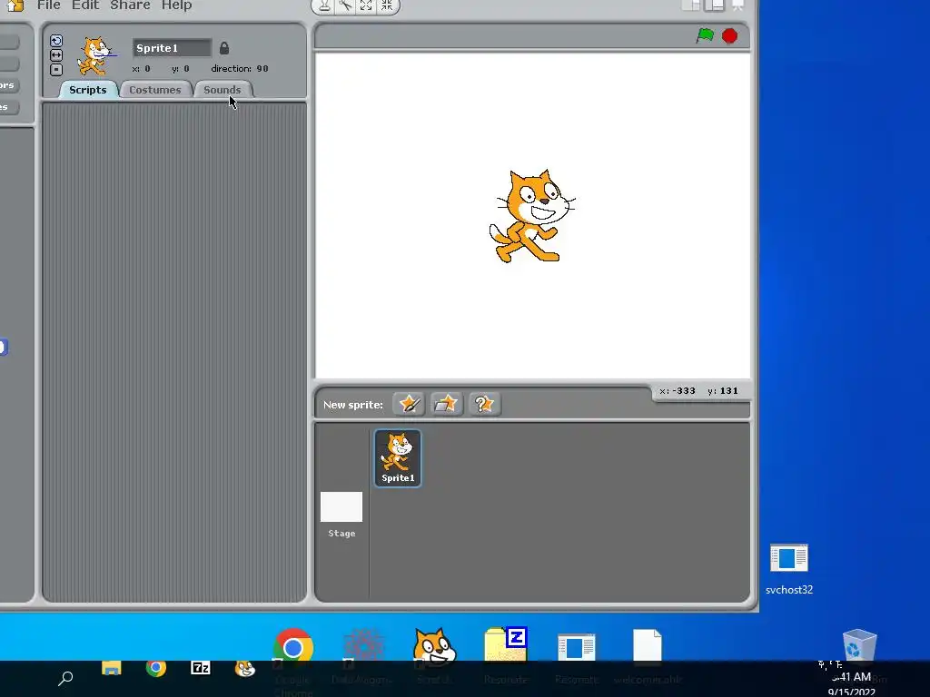The image size is (930, 697).
Task: Choose new sprite from file
Action: 446,404
